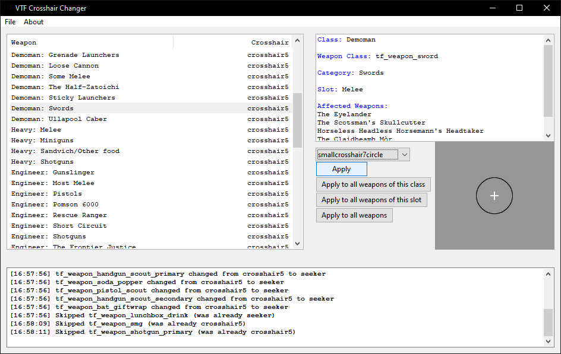This screenshot has width=561, height=354.
Task: Select Engineer: Pomson 6000 row
Action: (x=151, y=205)
